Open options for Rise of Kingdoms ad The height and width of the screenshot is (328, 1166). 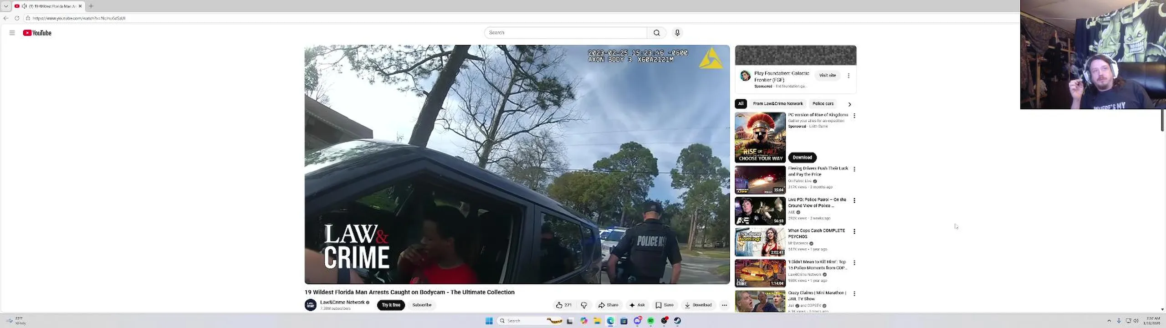click(854, 116)
